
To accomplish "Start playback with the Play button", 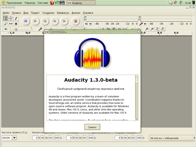I will click(35, 21).
